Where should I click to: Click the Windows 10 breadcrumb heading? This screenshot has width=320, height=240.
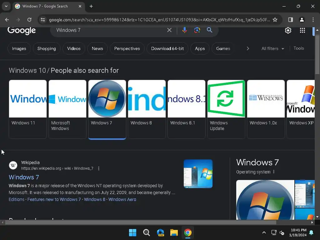coord(27,70)
